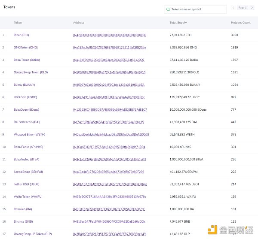Select the 7,045.677 BNB supply value

(x=180, y=221)
